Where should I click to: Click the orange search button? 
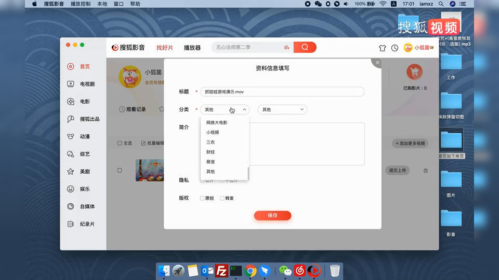(305, 47)
